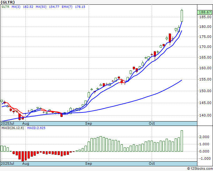Screen dimensions: 213x171
Task: Click Sep on the MACD date axis
Action: pyautogui.click(x=89, y=164)
